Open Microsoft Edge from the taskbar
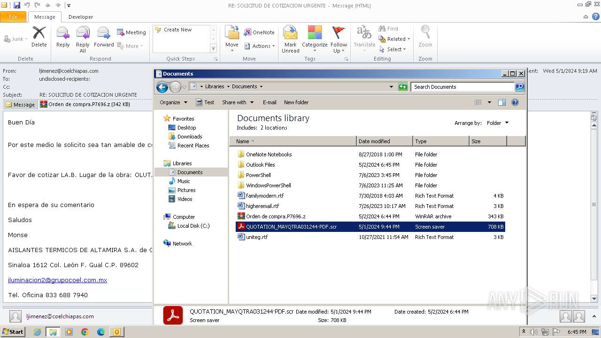601x338 pixels. [x=100, y=332]
